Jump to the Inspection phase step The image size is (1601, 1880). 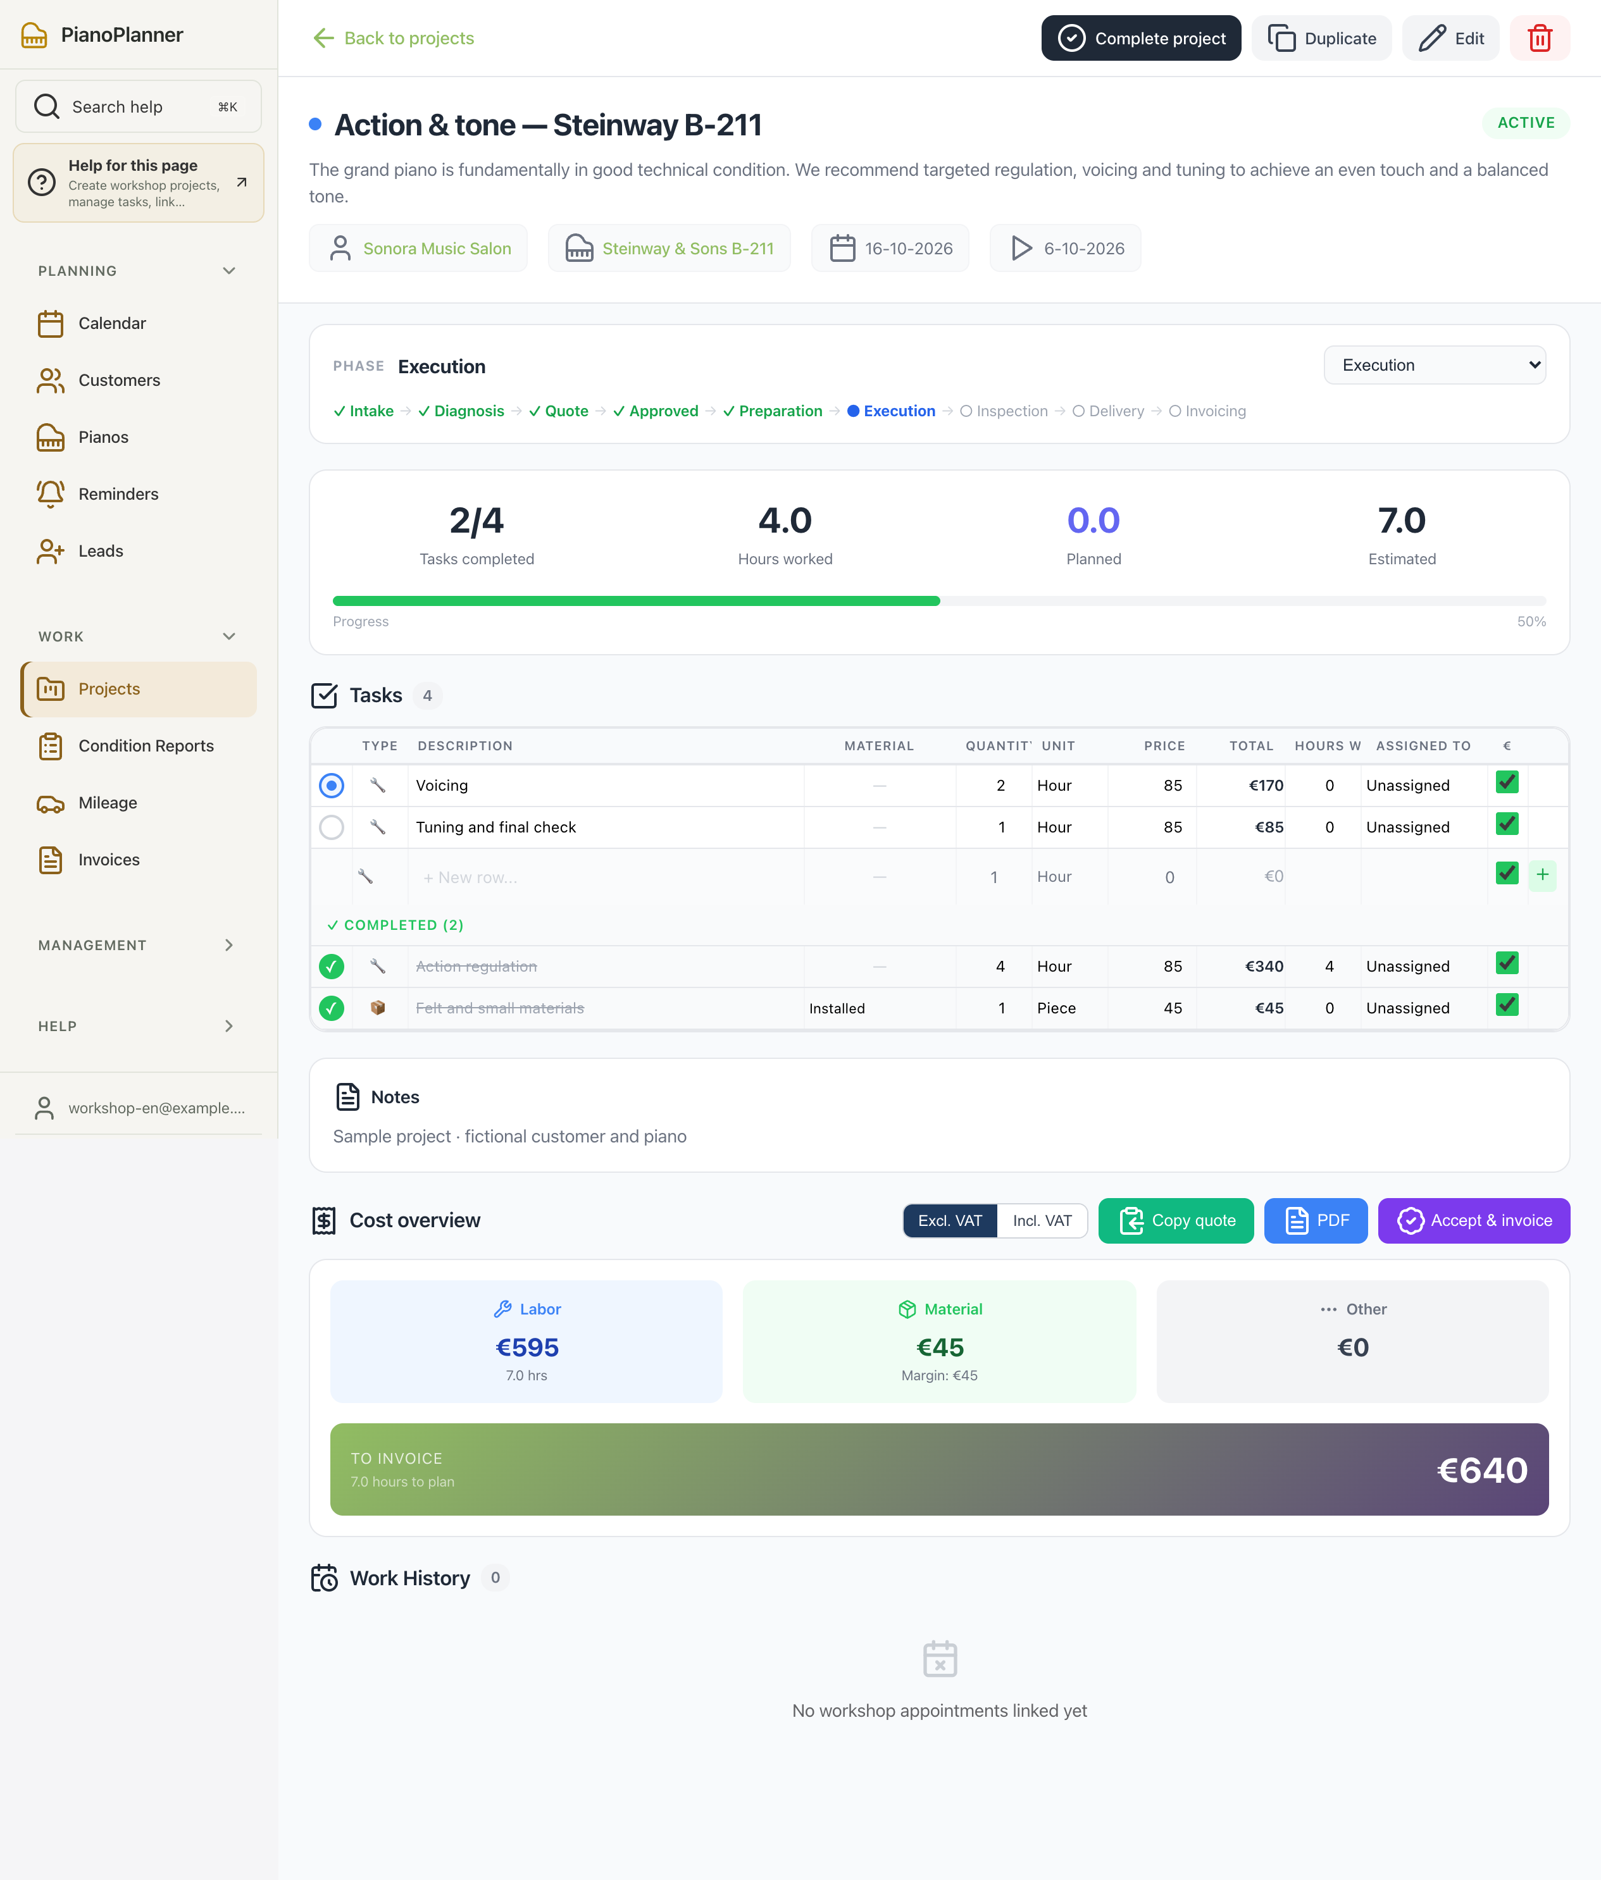point(1004,411)
